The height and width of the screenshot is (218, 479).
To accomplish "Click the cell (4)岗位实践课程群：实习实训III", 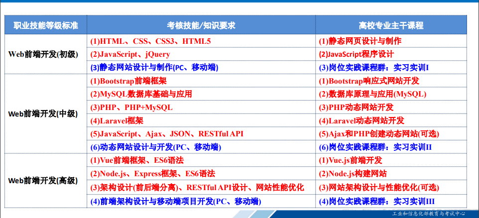I will (x=391, y=201).
